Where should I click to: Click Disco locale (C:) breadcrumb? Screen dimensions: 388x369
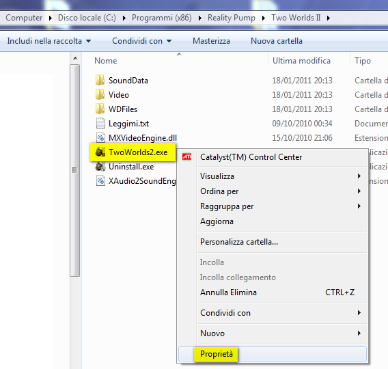(x=87, y=18)
